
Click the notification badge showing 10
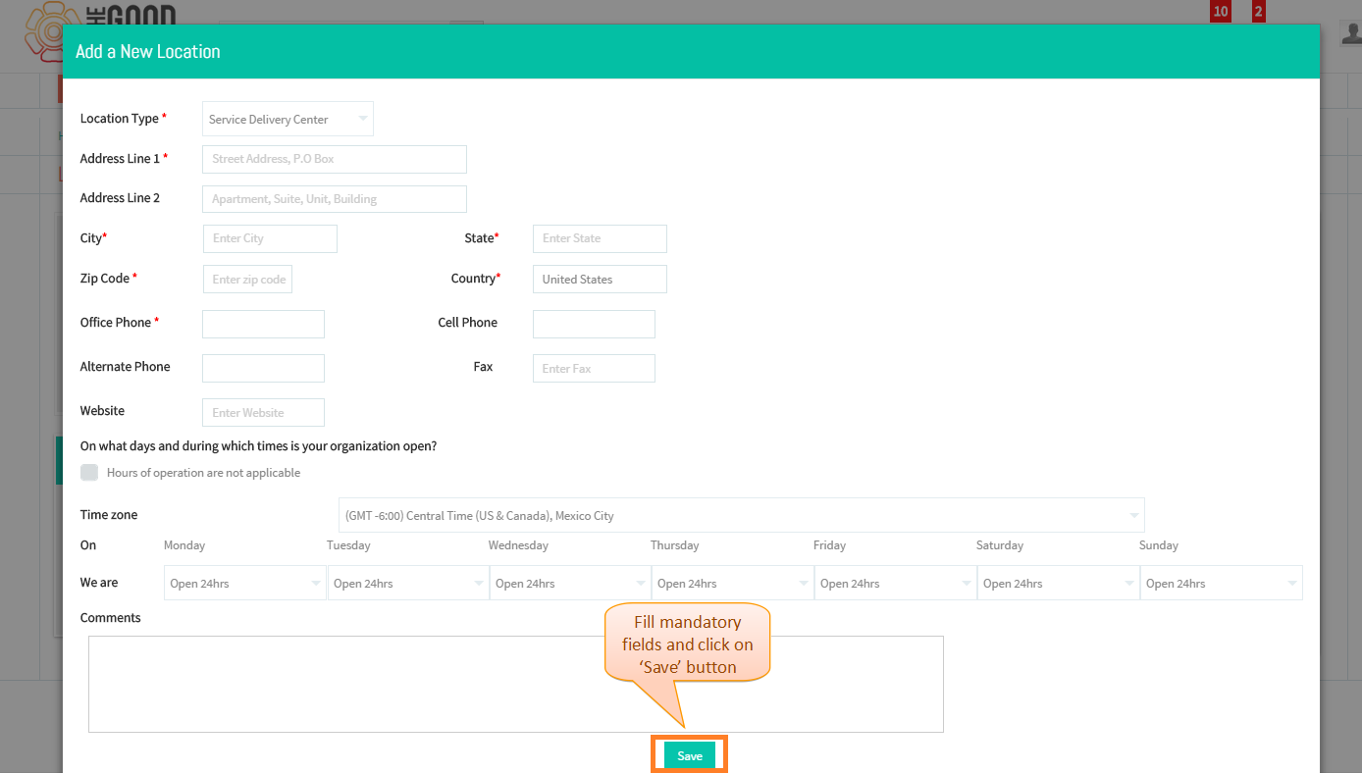click(1221, 12)
